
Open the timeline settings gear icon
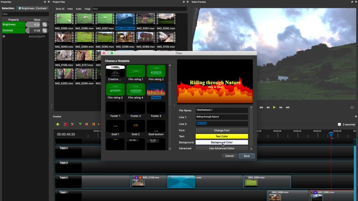tap(355, 116)
